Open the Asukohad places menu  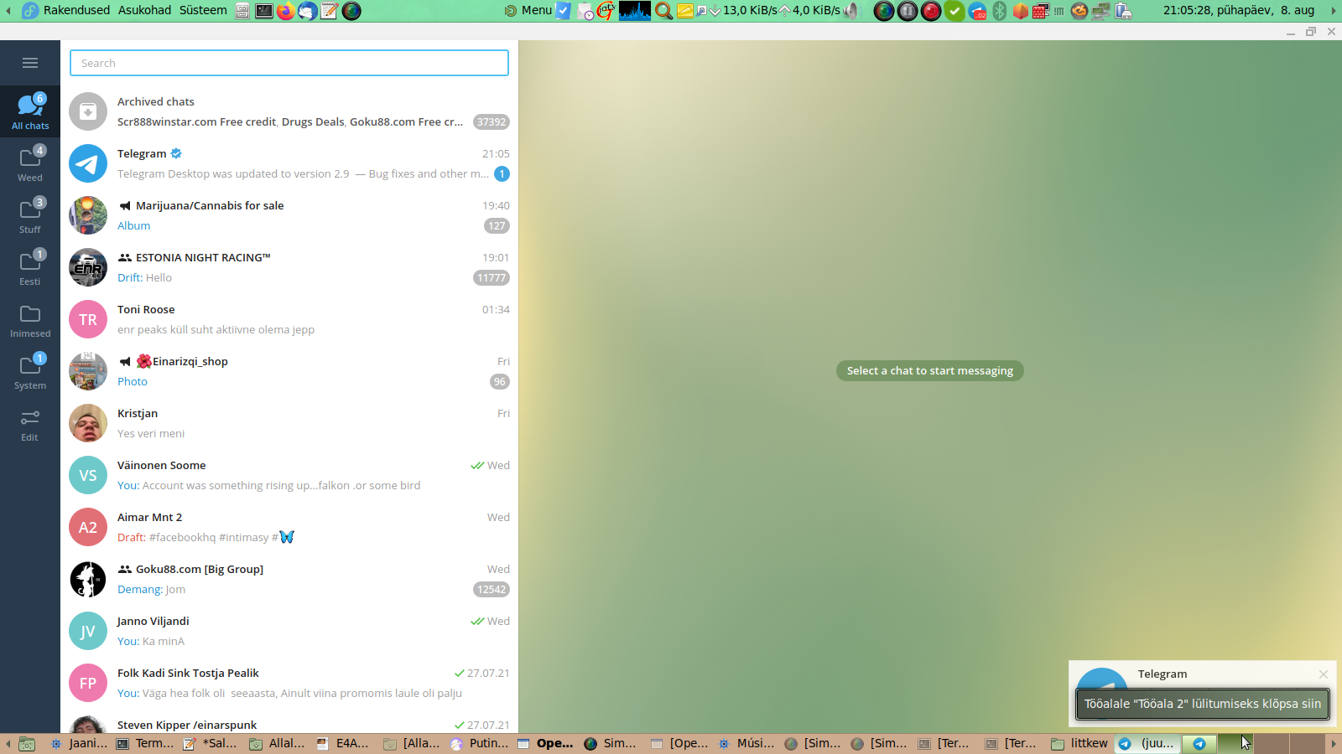[144, 10]
